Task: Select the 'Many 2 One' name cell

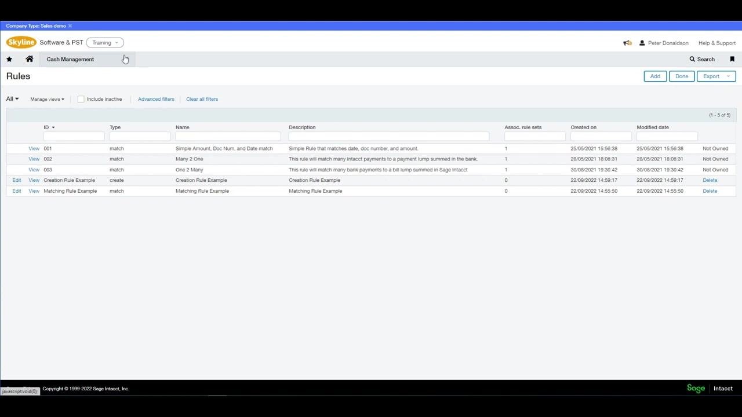Action: pos(190,159)
